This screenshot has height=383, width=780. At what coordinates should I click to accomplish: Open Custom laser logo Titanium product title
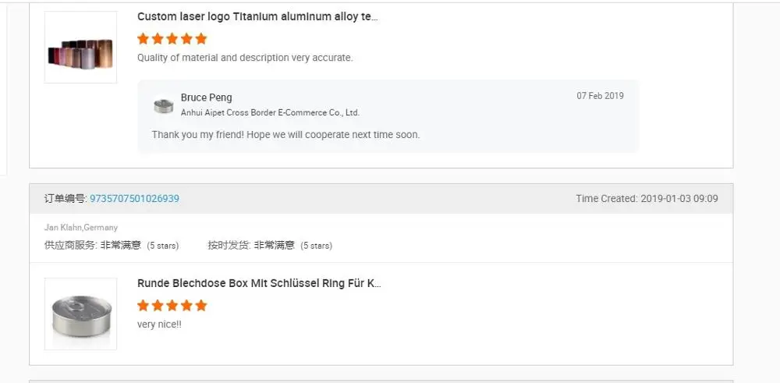tap(257, 16)
